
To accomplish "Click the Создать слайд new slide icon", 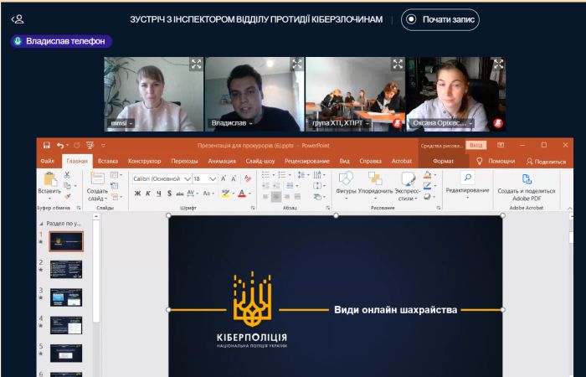I will [x=97, y=179].
